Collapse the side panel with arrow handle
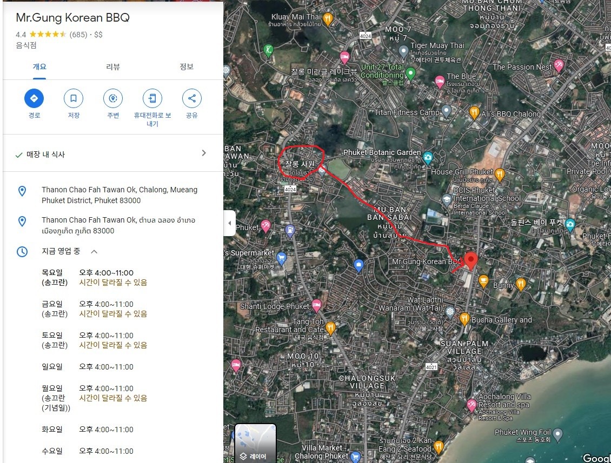This screenshot has height=463, width=611. pos(229,223)
